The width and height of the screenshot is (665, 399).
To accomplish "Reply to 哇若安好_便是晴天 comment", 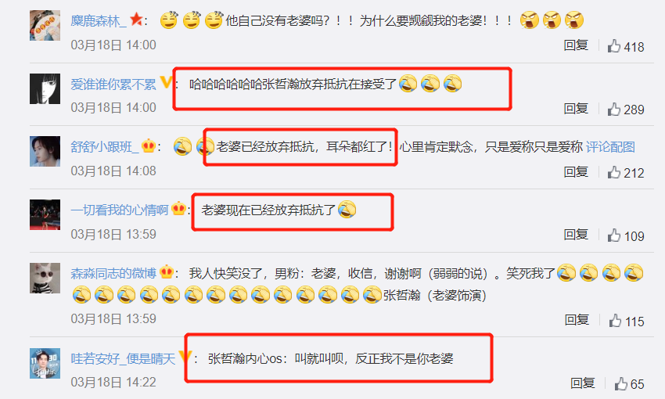I will (x=582, y=383).
